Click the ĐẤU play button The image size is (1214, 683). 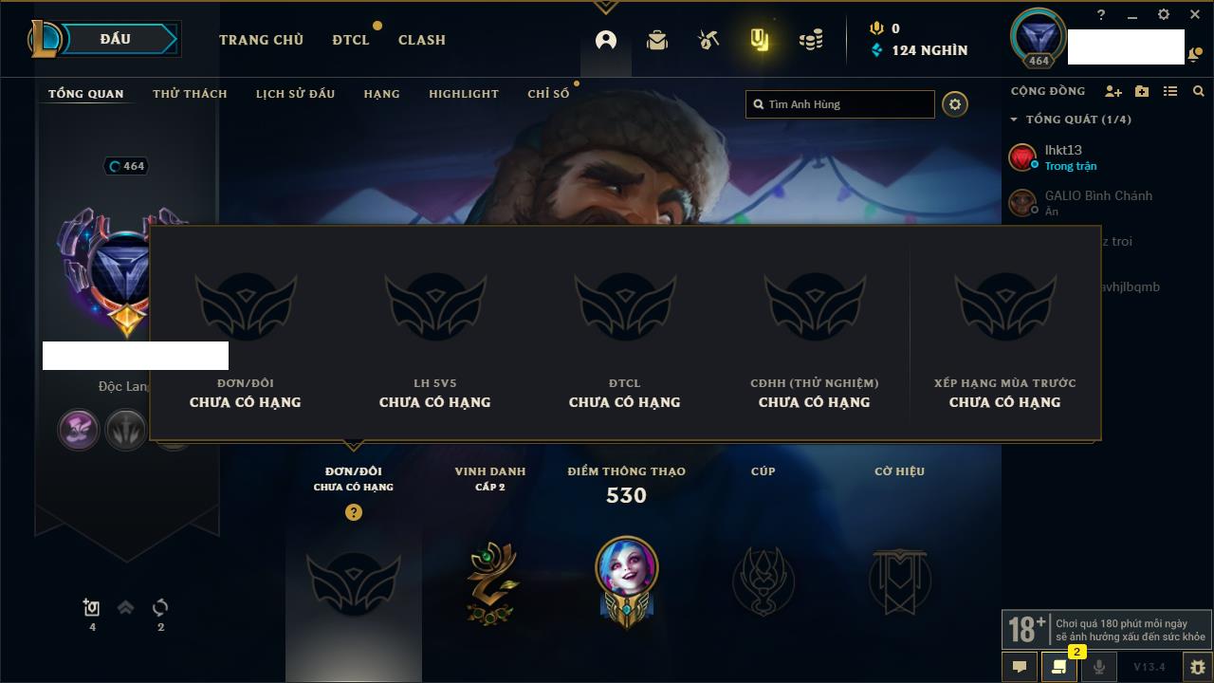tap(121, 39)
